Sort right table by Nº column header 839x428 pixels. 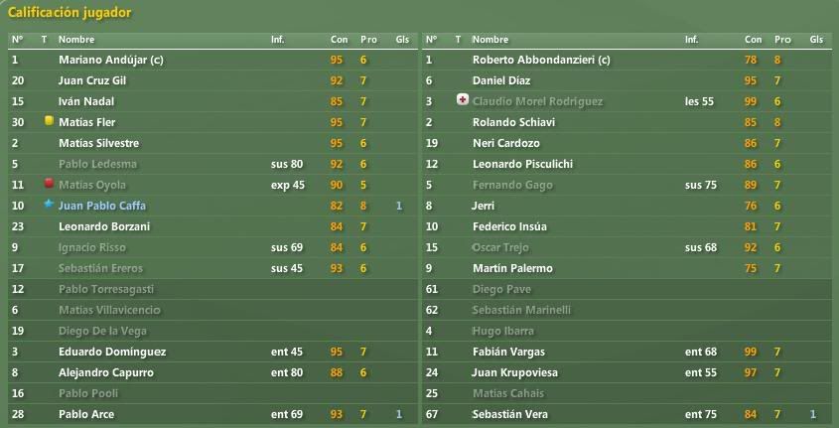pyautogui.click(x=431, y=40)
